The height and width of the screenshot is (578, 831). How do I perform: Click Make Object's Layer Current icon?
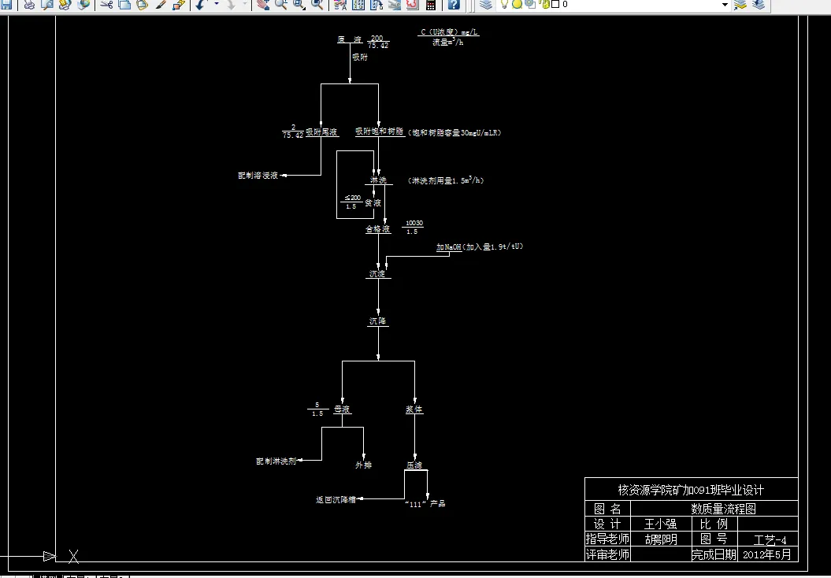point(740,4)
